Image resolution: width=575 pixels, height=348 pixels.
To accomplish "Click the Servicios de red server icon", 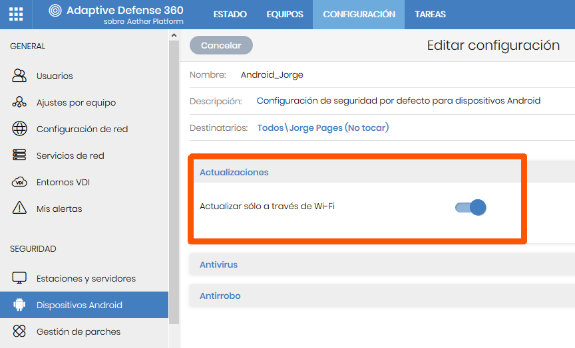I will point(19,155).
